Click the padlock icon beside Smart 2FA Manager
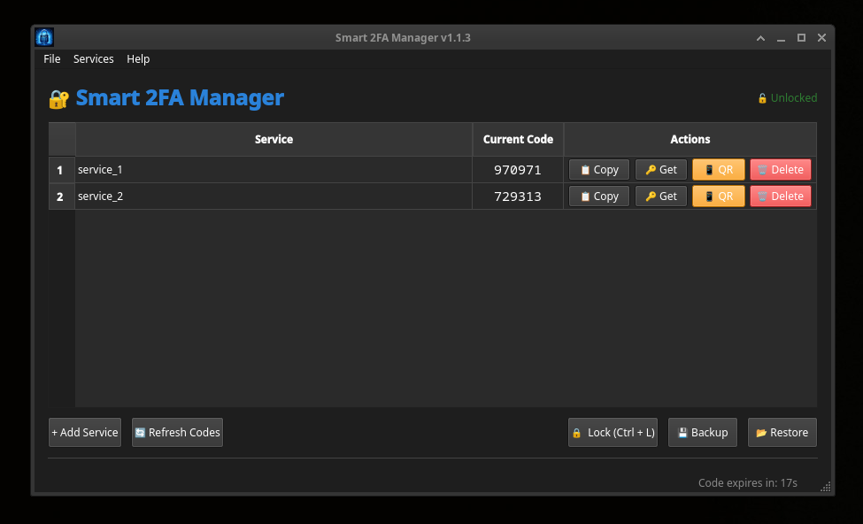 [59, 99]
